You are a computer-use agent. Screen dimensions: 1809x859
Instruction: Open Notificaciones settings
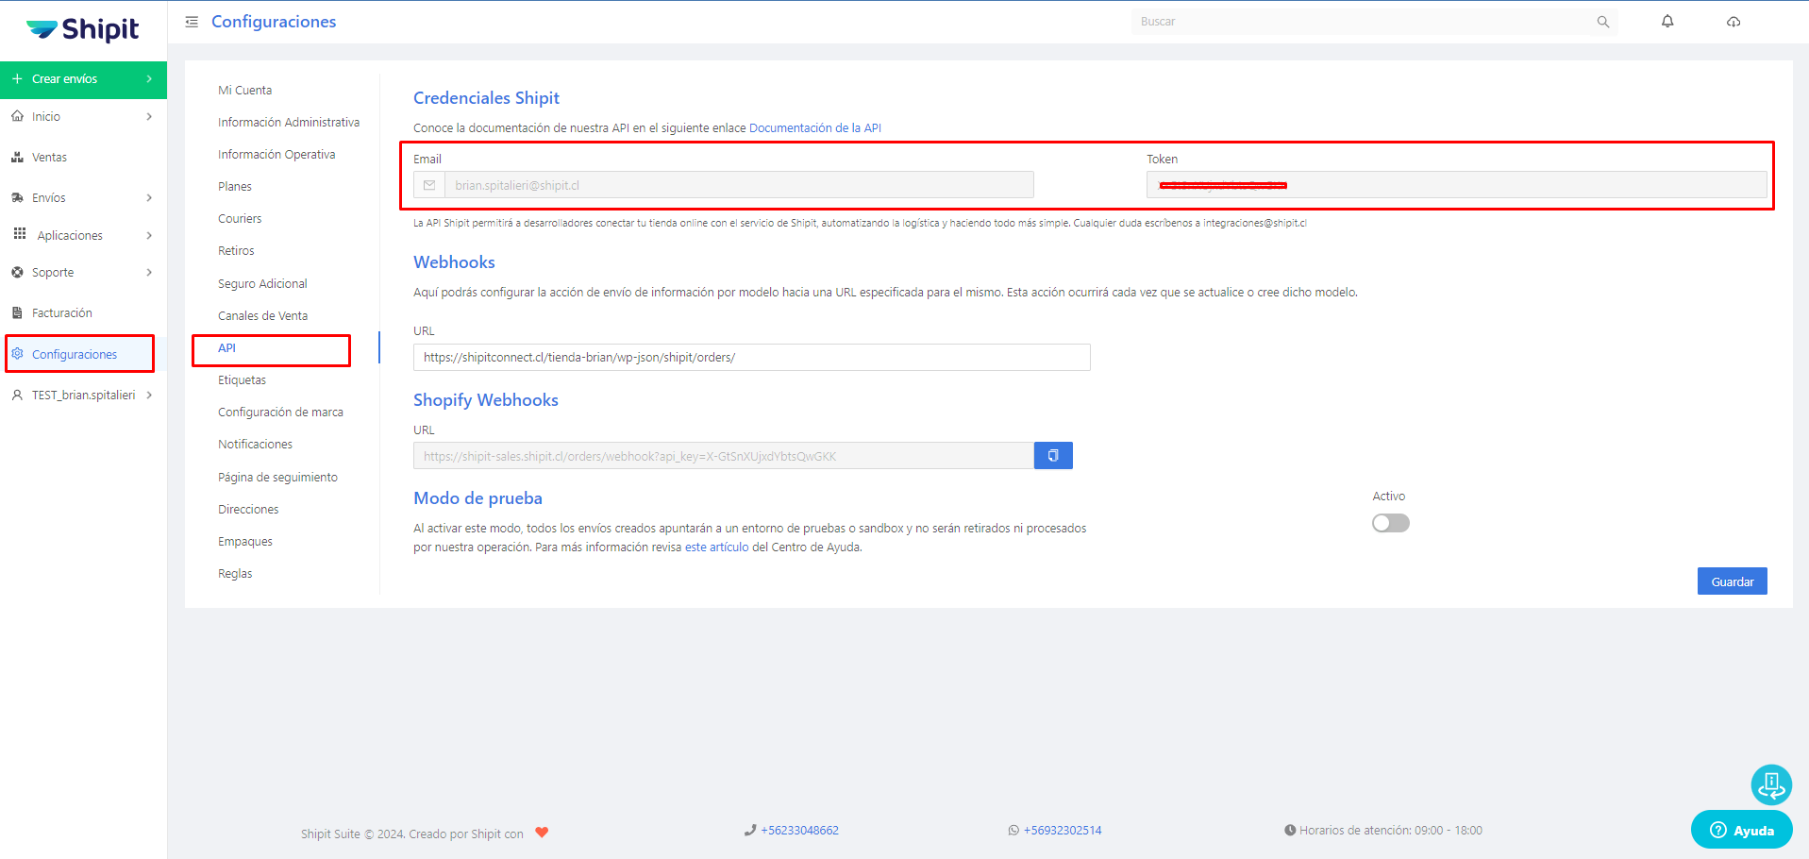click(255, 444)
